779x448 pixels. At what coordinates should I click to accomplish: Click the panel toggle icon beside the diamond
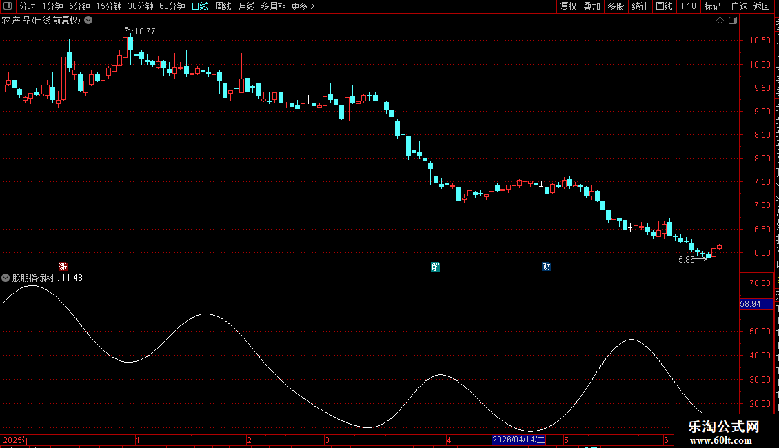pyautogui.click(x=733, y=21)
